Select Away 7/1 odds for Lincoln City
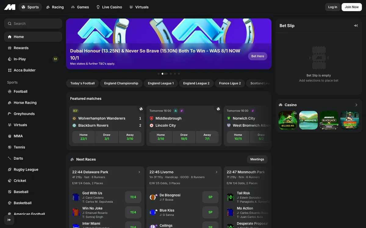Image resolution: width=366 pixels, height=228 pixels. (207, 137)
